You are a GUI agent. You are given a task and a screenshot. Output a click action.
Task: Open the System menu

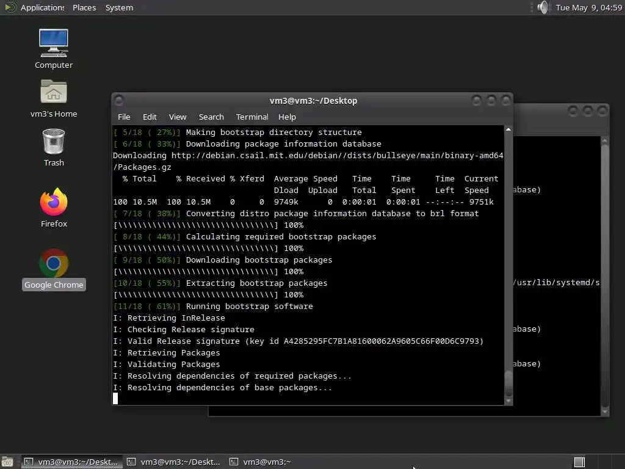click(119, 7)
